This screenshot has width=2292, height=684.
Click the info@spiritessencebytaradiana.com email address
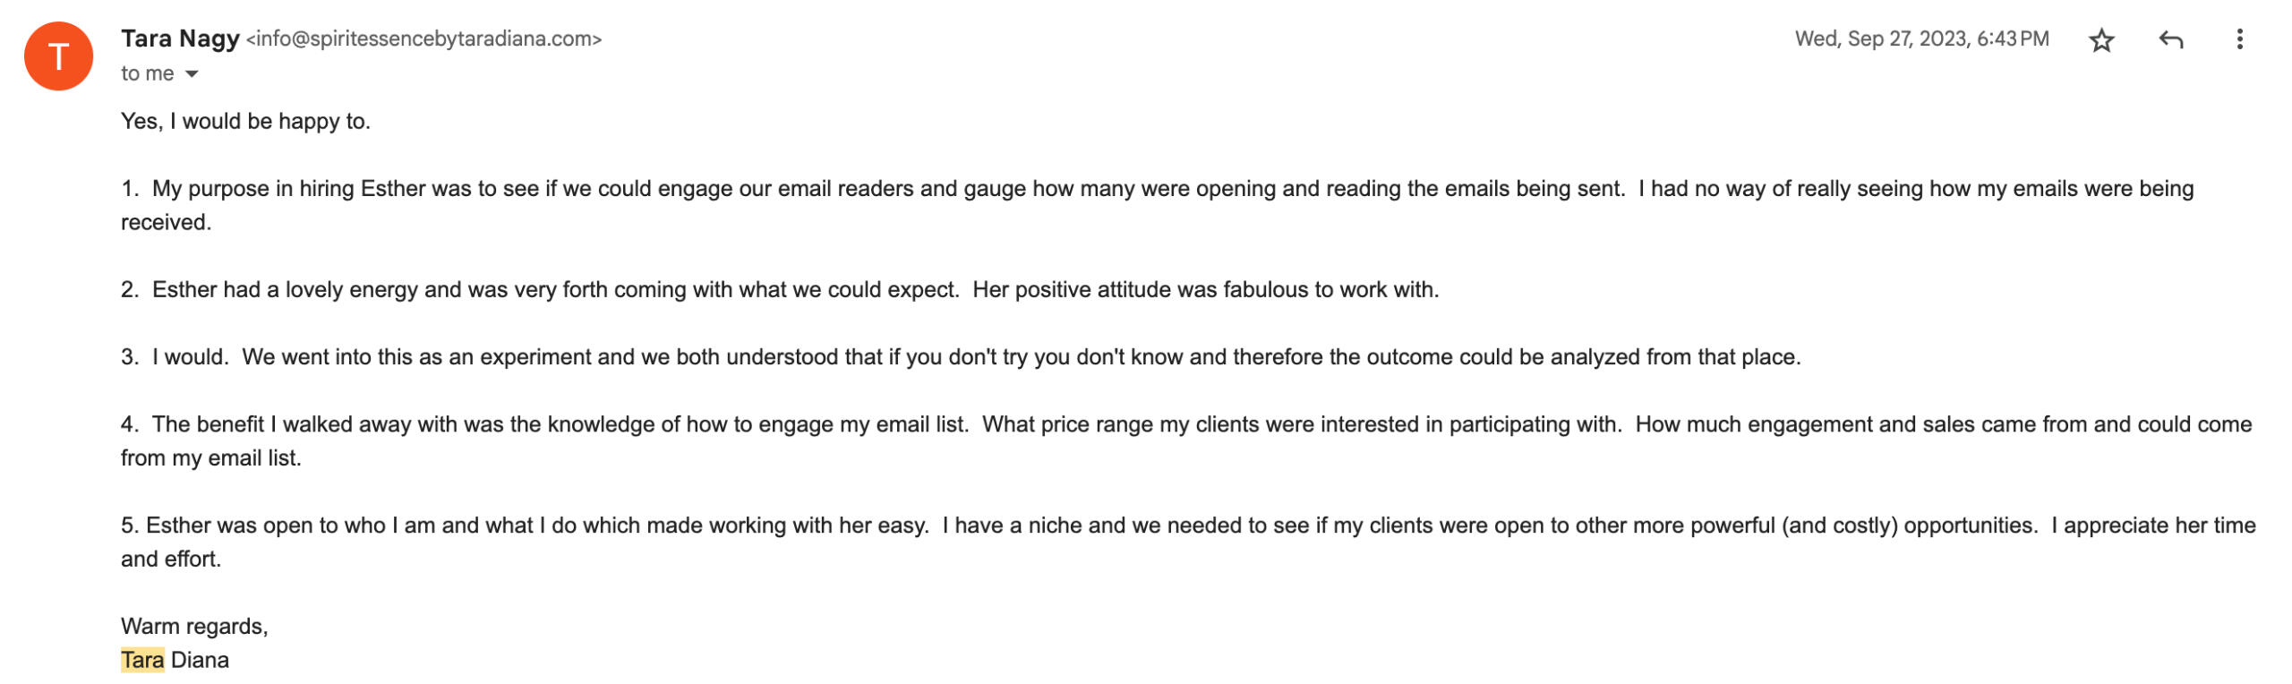click(x=423, y=39)
